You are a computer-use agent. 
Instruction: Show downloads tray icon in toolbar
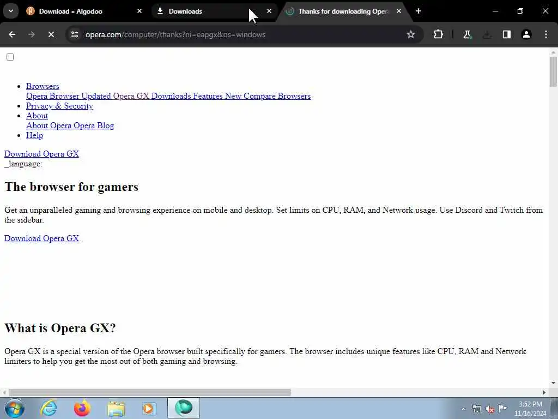click(x=487, y=34)
